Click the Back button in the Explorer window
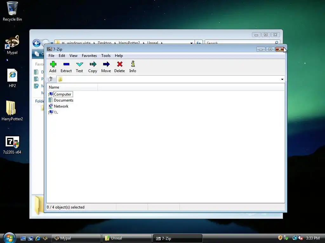The image size is (325, 243). 37,43
